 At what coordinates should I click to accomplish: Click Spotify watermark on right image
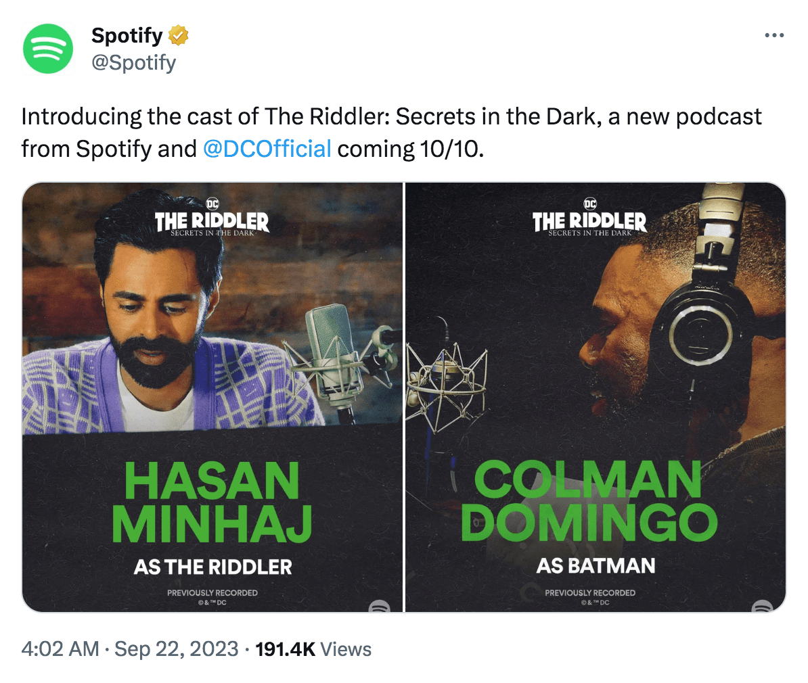(762, 607)
